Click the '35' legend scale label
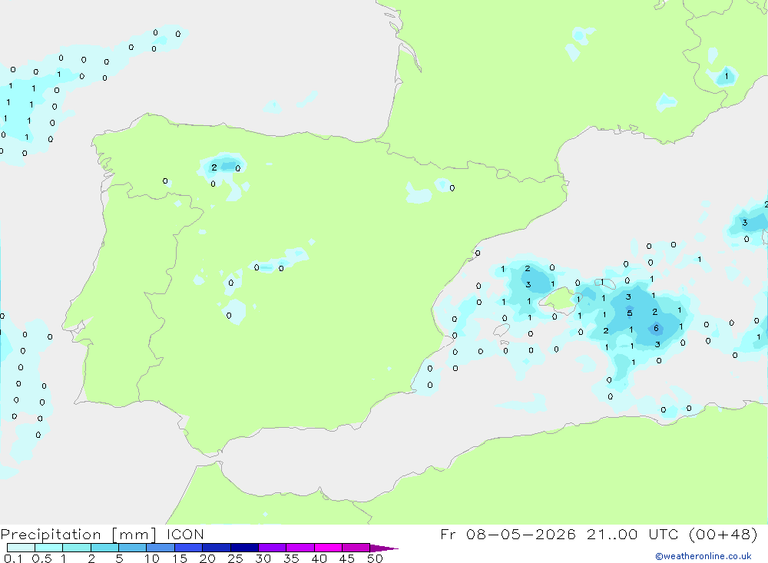Viewport: 768px width, 563px height. tap(291, 558)
